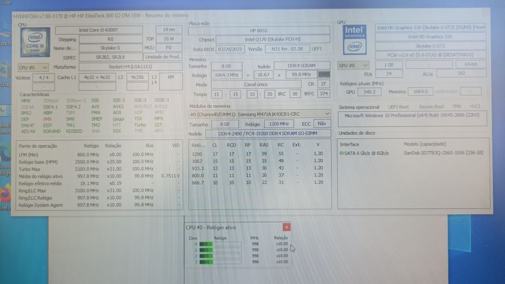Click the memory clock 1064.3 MHz field
505x284 pixels.
coord(227,75)
